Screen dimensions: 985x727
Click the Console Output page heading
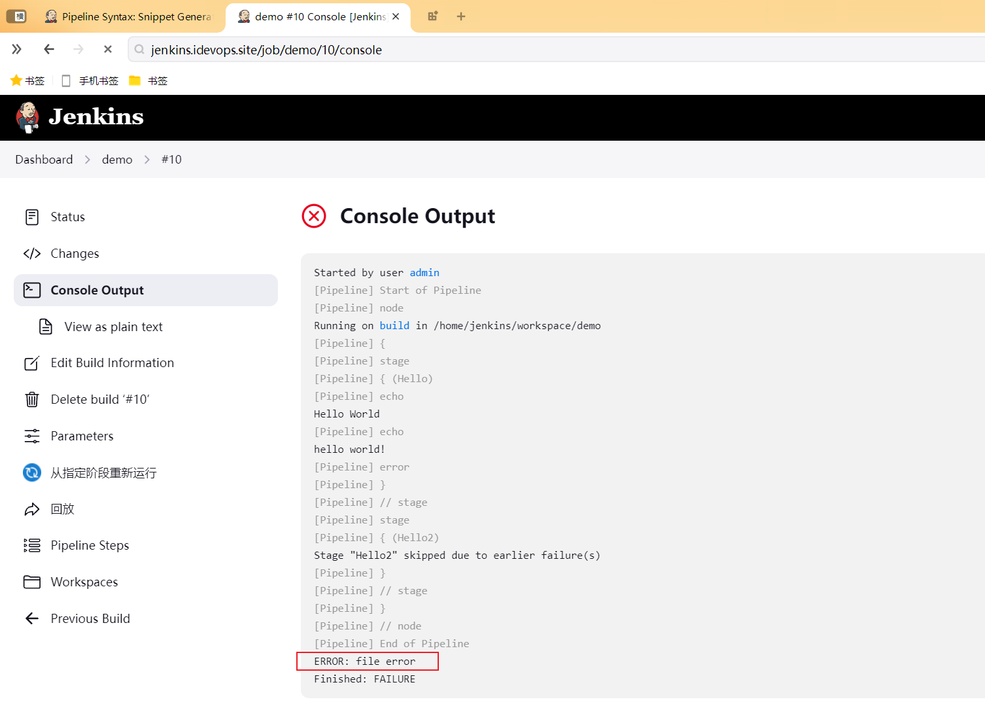click(417, 216)
